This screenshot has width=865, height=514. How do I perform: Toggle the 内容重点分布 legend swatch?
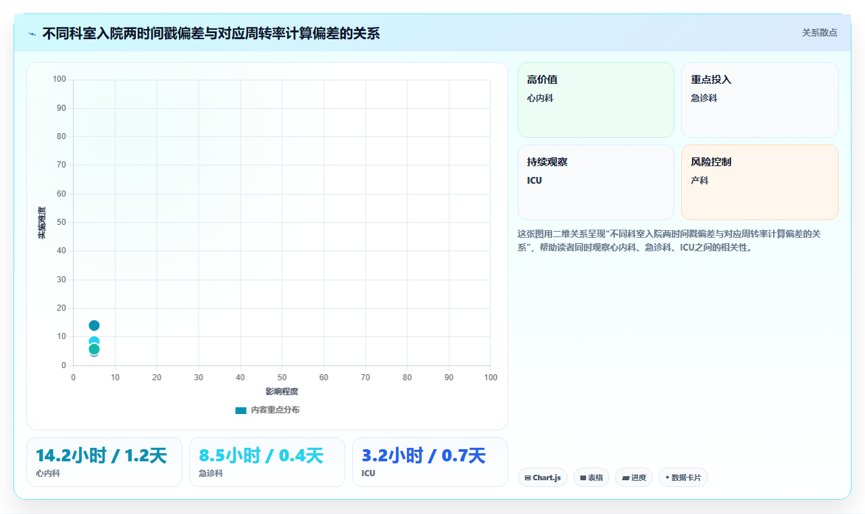[241, 410]
